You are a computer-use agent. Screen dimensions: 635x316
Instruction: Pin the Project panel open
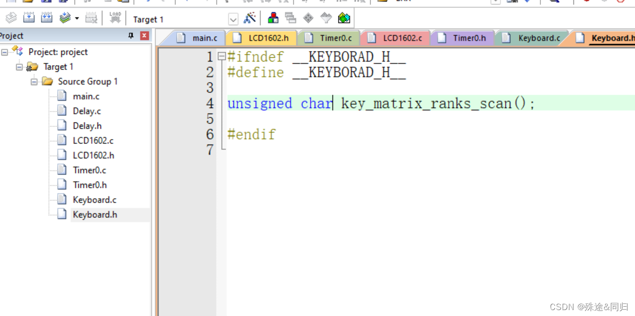[x=131, y=35]
